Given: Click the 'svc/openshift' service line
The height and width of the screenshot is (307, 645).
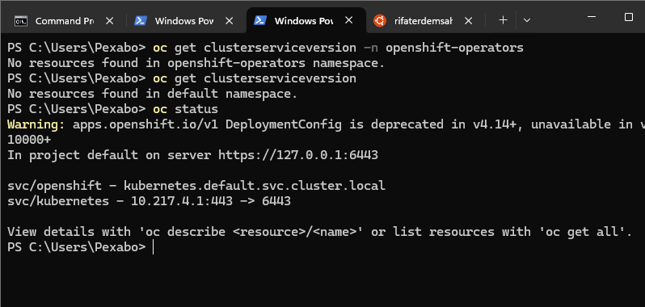Looking at the screenshot, I should pos(196,186).
